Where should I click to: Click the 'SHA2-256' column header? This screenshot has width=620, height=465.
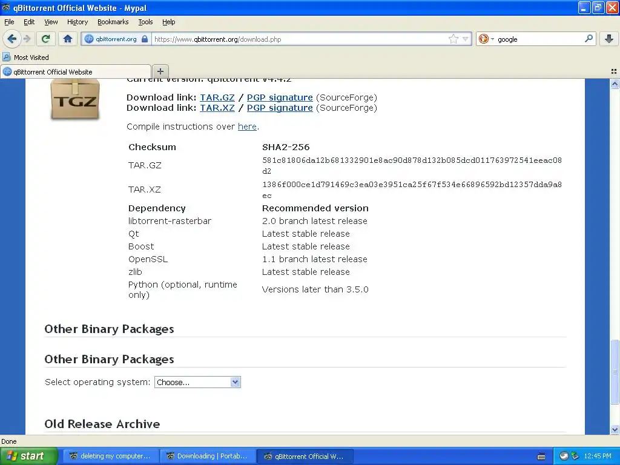pyautogui.click(x=286, y=147)
